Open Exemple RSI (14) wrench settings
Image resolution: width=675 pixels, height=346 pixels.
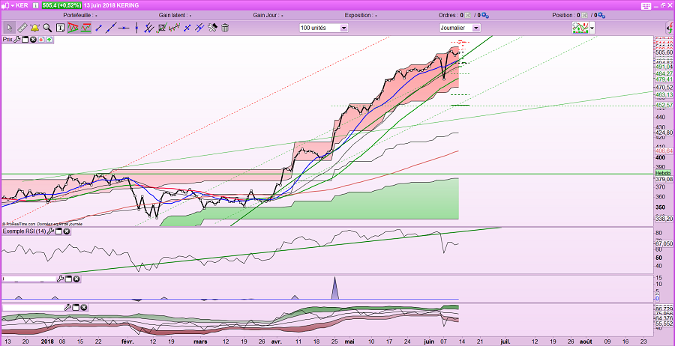[x=50, y=231]
